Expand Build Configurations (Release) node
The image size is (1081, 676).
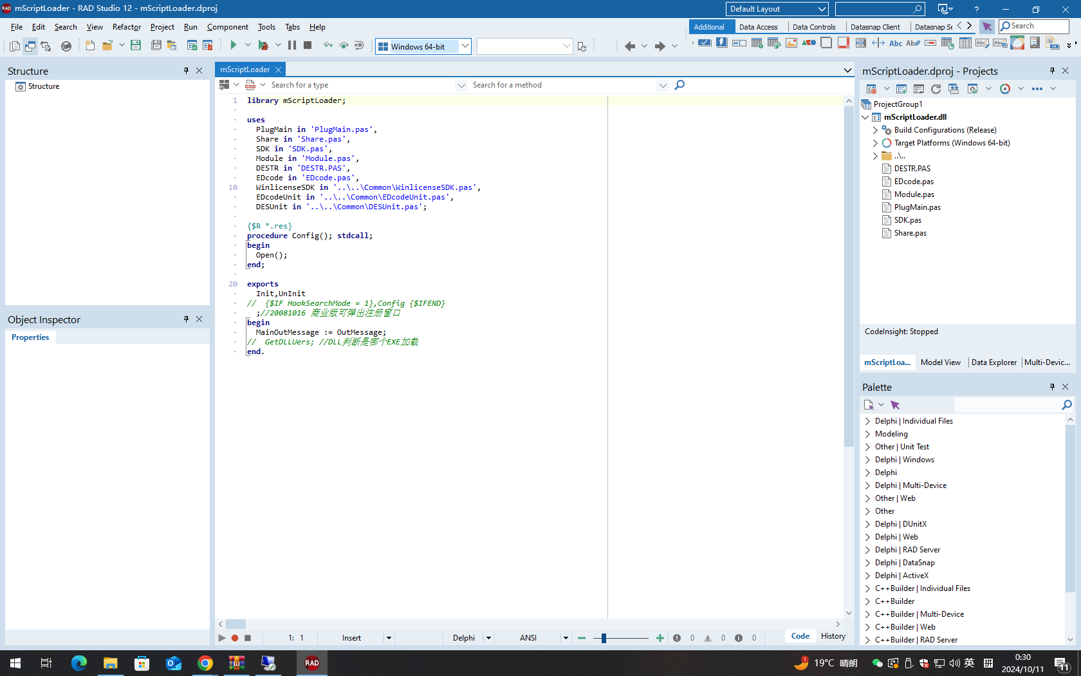[875, 130]
